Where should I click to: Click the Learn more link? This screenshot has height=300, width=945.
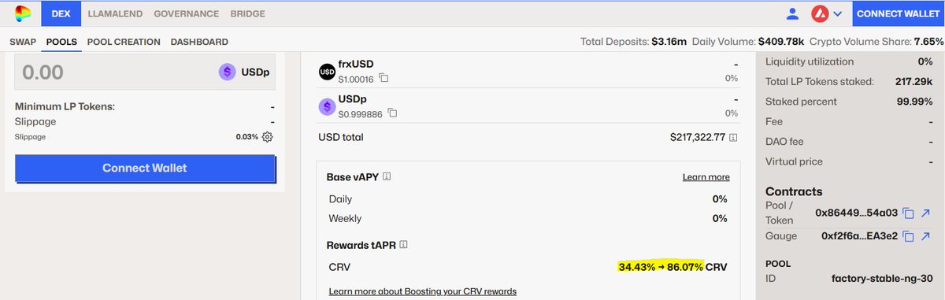pyautogui.click(x=706, y=177)
